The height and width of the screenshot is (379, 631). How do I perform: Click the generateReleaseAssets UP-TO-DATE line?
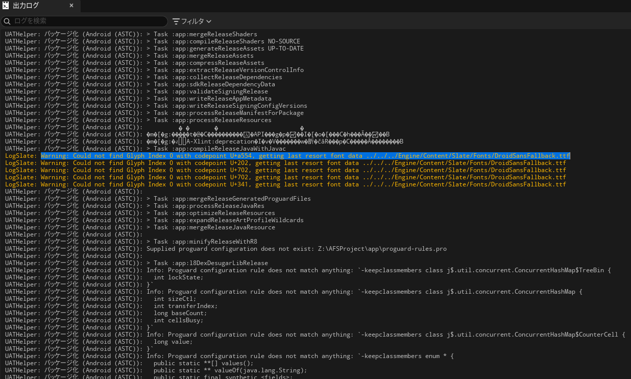click(154, 49)
